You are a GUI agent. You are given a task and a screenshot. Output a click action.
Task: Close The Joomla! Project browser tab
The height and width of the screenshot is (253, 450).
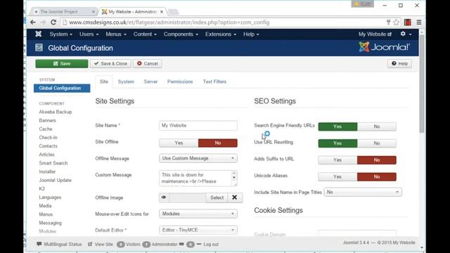[x=94, y=12]
